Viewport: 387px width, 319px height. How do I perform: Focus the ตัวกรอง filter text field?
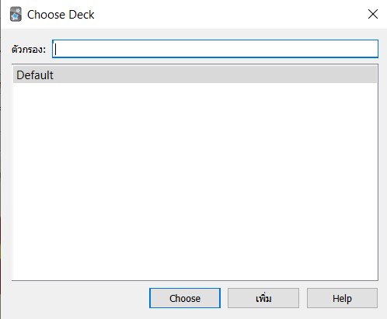[x=215, y=49]
